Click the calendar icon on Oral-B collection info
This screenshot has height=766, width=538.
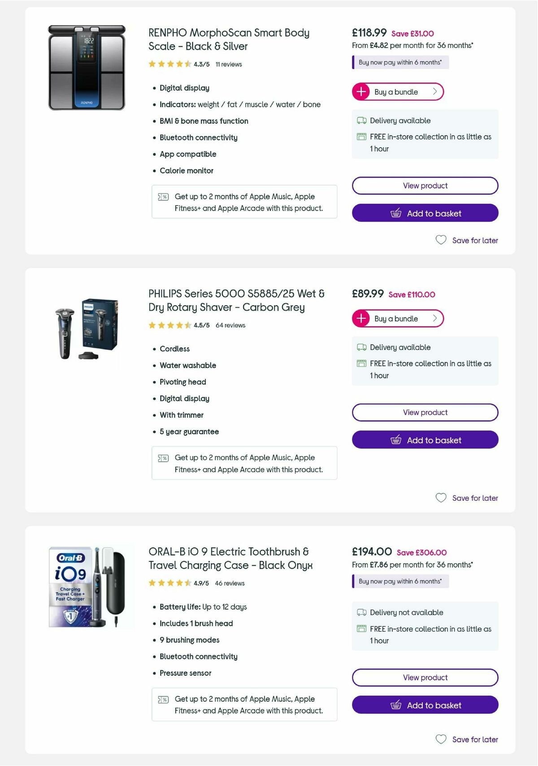point(361,629)
